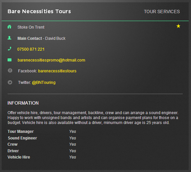Screen dimensions: 191x172
Task: Click the Driver row label
Action: click(13, 151)
